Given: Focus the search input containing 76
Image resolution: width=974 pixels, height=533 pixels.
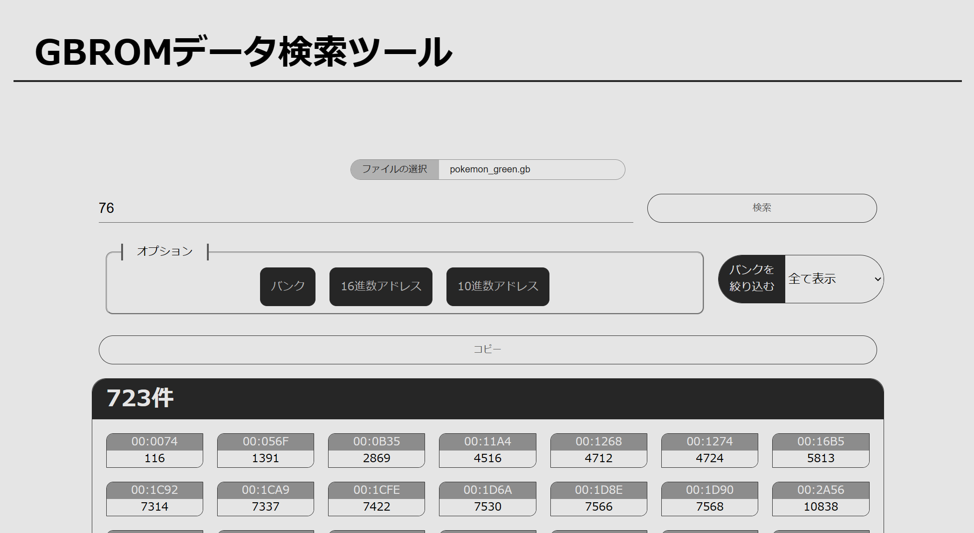Looking at the screenshot, I should 365,208.
